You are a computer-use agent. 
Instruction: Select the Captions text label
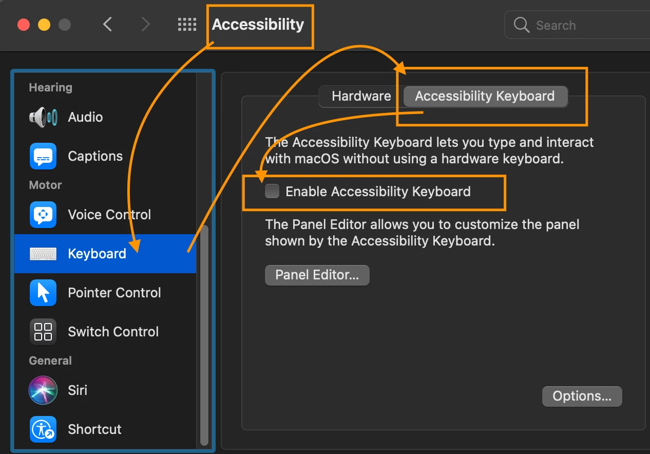(x=95, y=156)
